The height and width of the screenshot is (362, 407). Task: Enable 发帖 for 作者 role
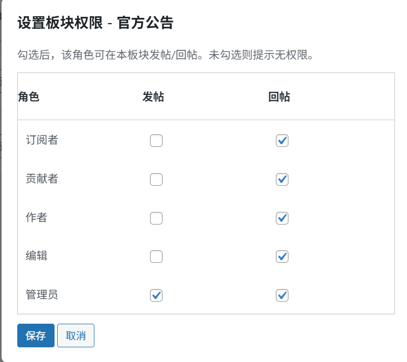[x=156, y=218]
